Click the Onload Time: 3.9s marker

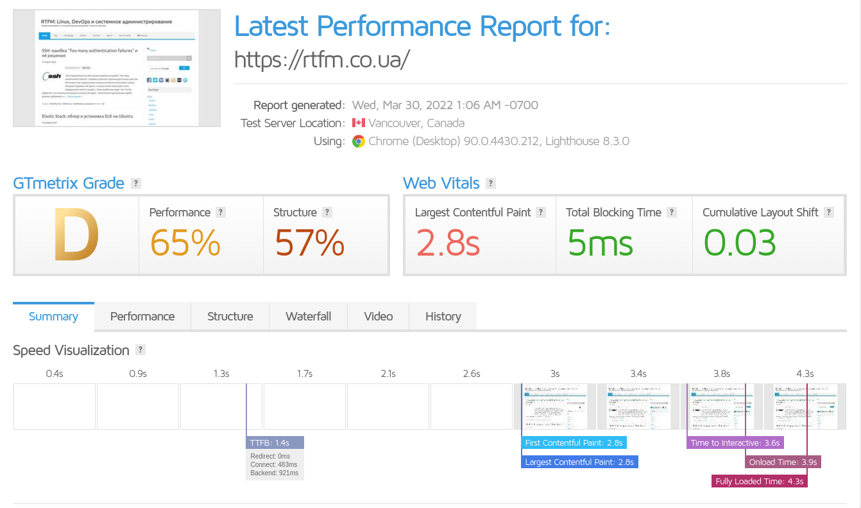pyautogui.click(x=783, y=462)
